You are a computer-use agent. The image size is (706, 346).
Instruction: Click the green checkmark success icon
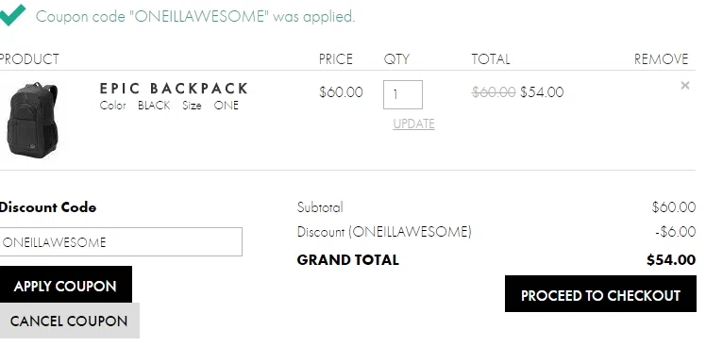pyautogui.click(x=12, y=15)
